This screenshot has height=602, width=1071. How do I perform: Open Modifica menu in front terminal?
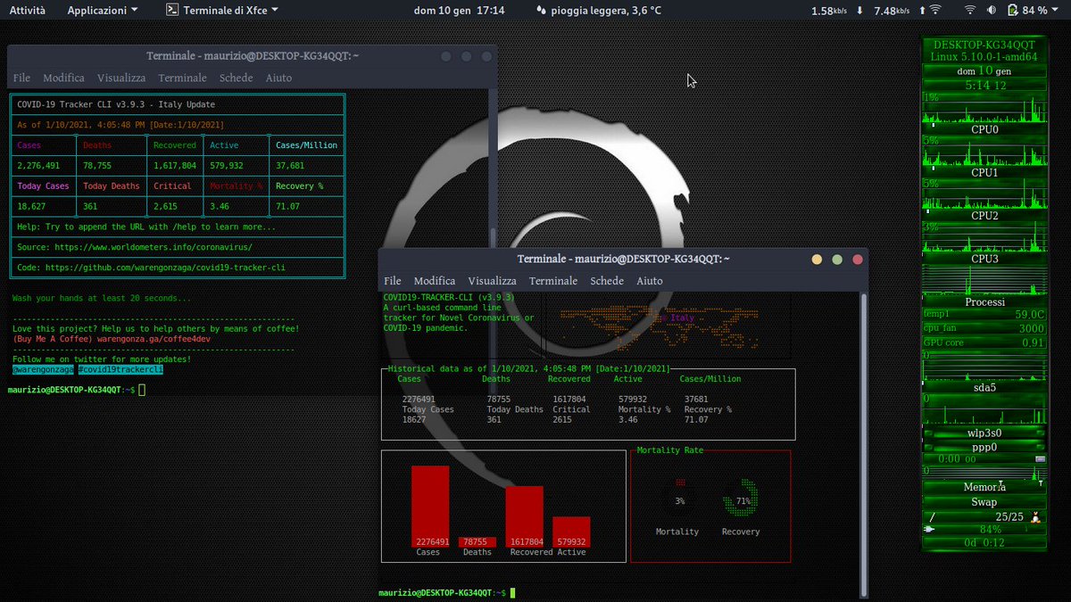pos(435,280)
